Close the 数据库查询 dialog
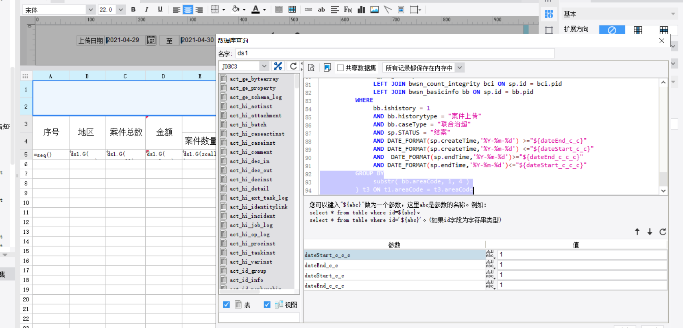 (x=661, y=41)
